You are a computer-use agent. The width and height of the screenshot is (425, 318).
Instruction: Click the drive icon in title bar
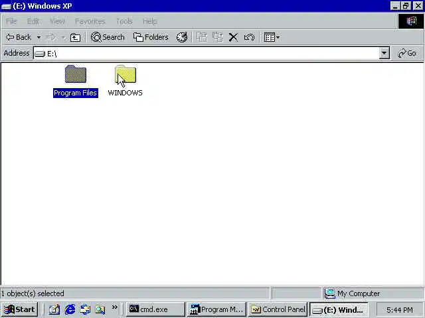tap(6, 6)
